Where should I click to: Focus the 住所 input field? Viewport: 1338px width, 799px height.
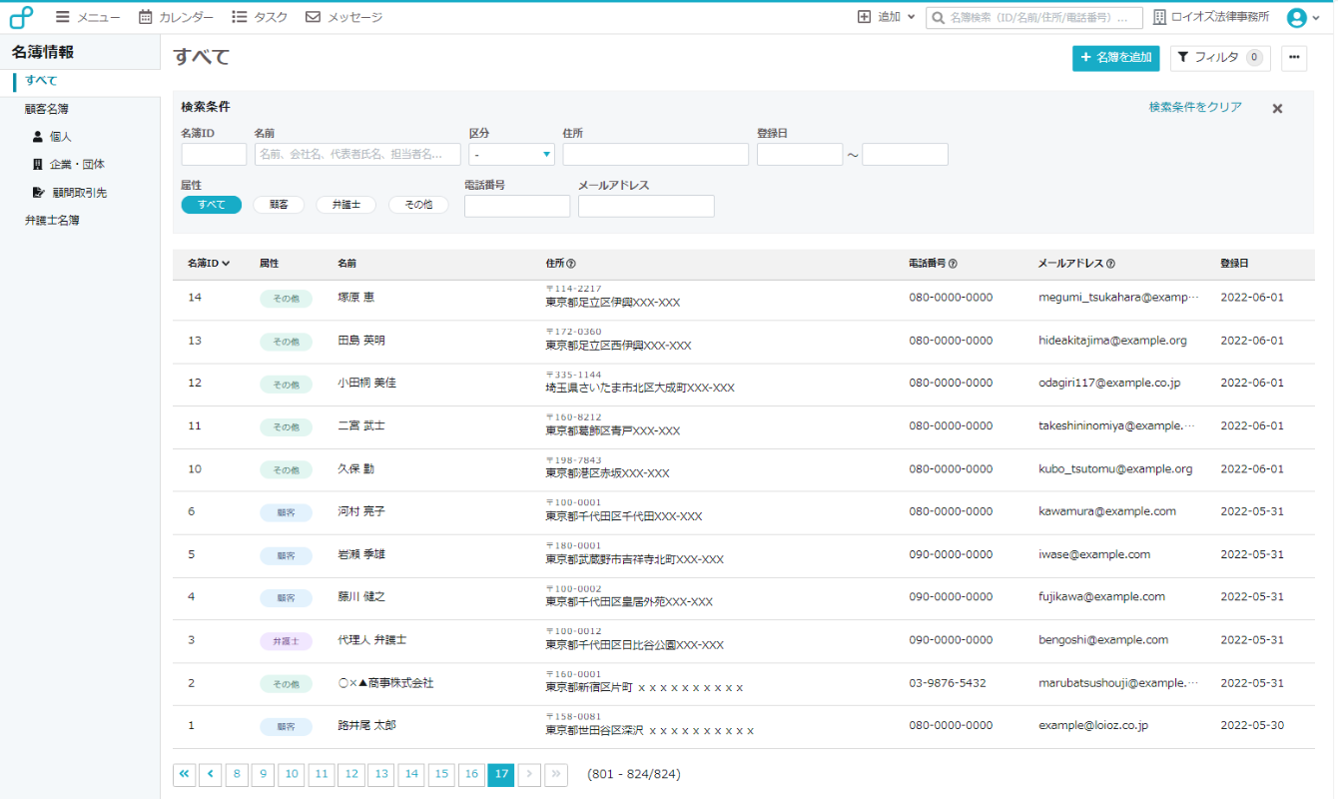click(655, 154)
